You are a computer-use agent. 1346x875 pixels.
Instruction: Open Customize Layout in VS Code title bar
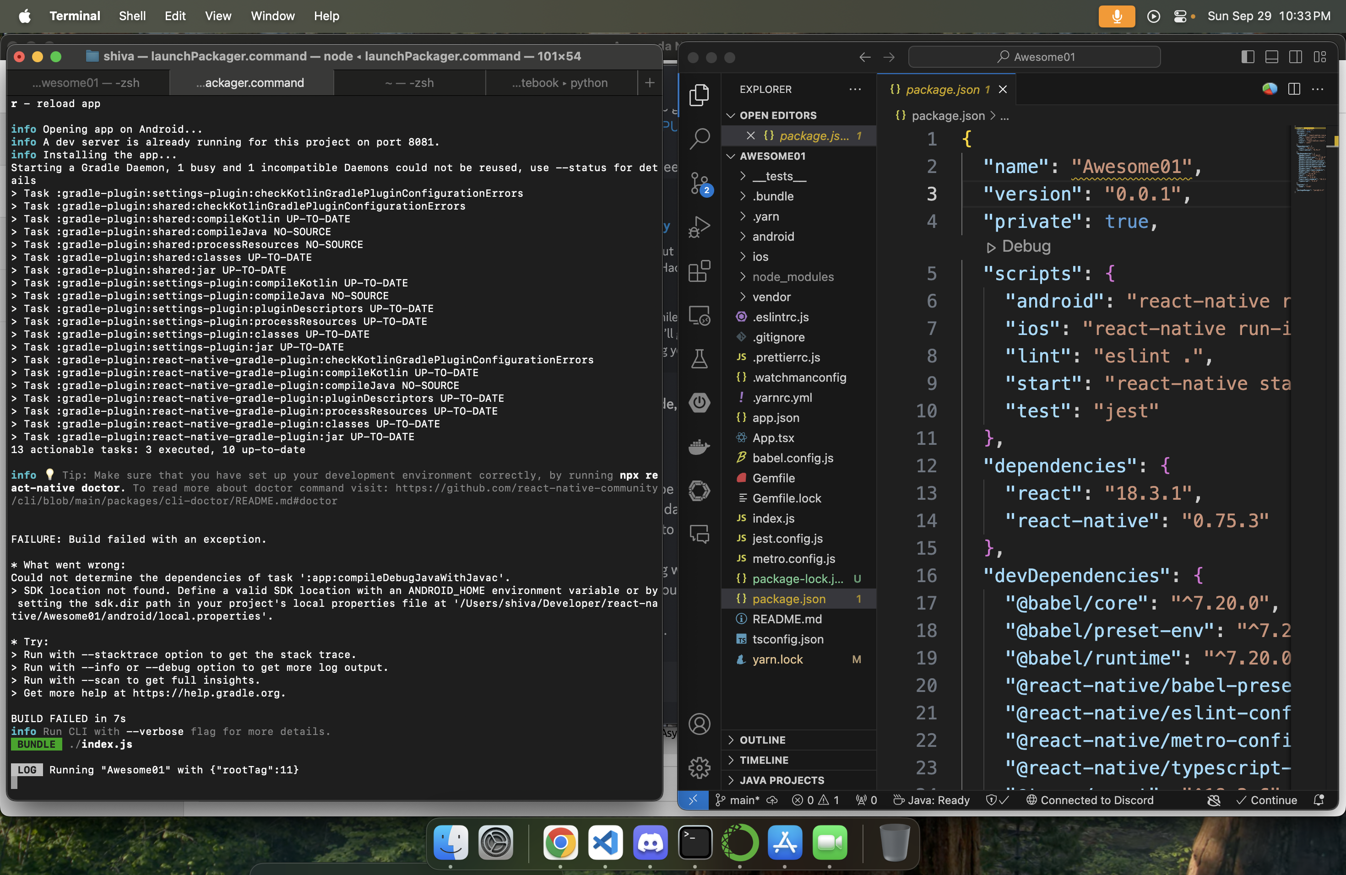point(1320,57)
